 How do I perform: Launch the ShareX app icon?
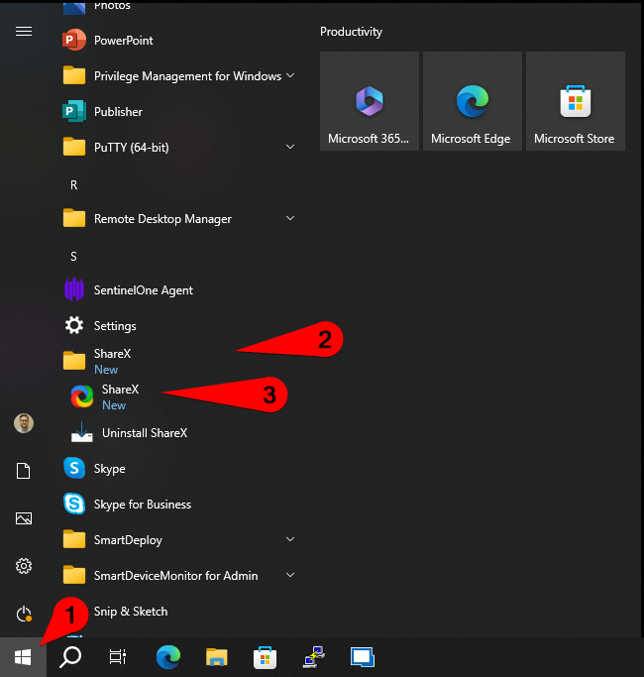pos(81,396)
